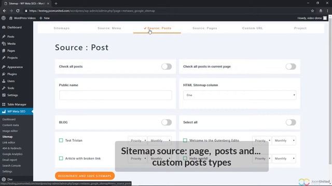
Task: Open WP Meta SEO Dashboard submenu link
Action: click(x=9, y=119)
